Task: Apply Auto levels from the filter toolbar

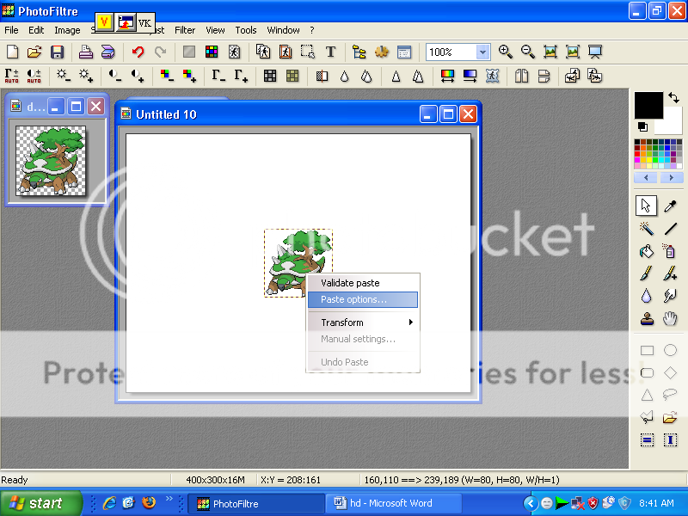Action: pos(12,76)
